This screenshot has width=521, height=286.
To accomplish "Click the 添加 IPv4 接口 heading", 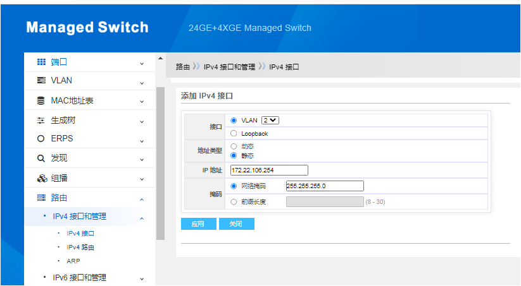I will 207,96.
